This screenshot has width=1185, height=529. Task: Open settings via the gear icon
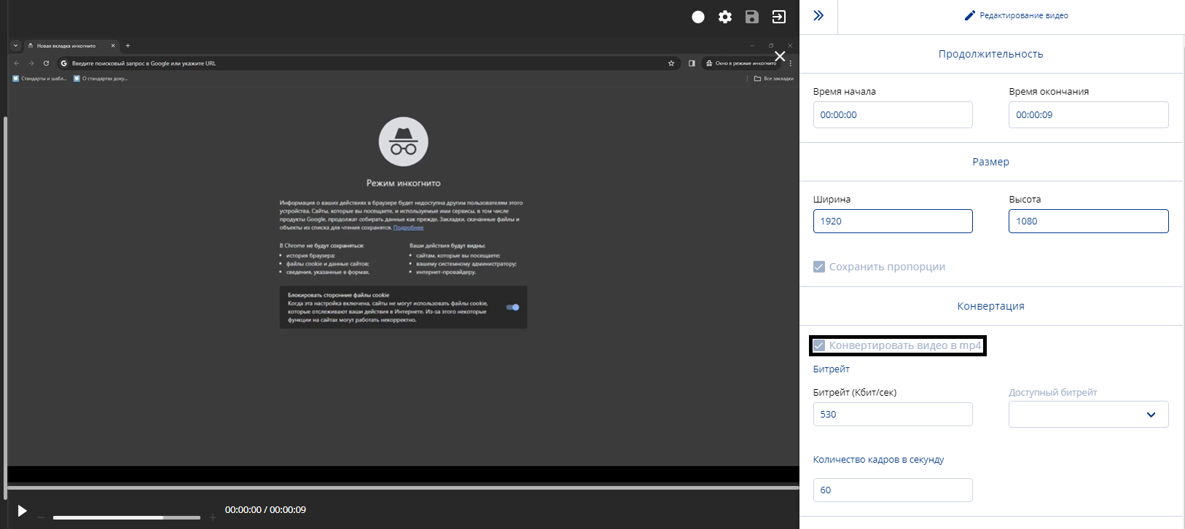click(725, 17)
